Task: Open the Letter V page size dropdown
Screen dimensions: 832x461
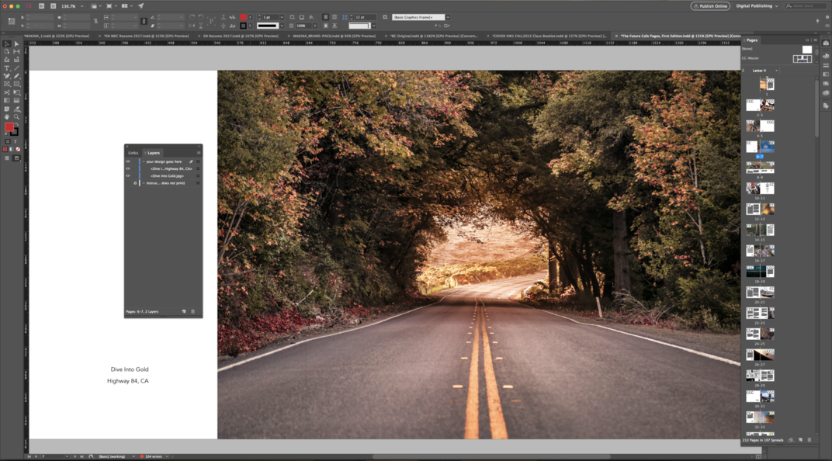Action: (x=765, y=71)
